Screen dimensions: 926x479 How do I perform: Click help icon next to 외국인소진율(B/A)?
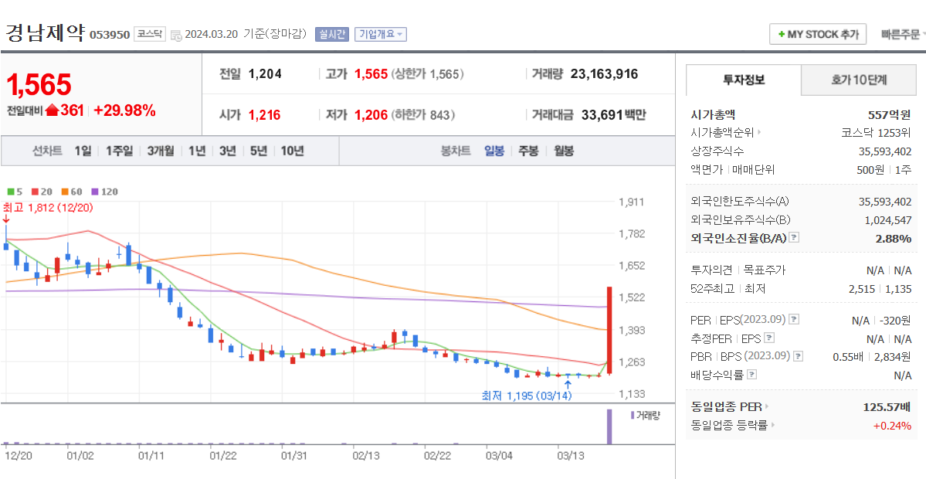794,239
